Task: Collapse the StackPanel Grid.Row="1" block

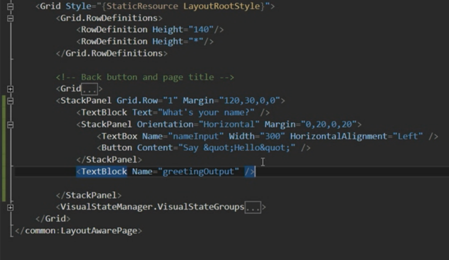Action: coord(10,101)
